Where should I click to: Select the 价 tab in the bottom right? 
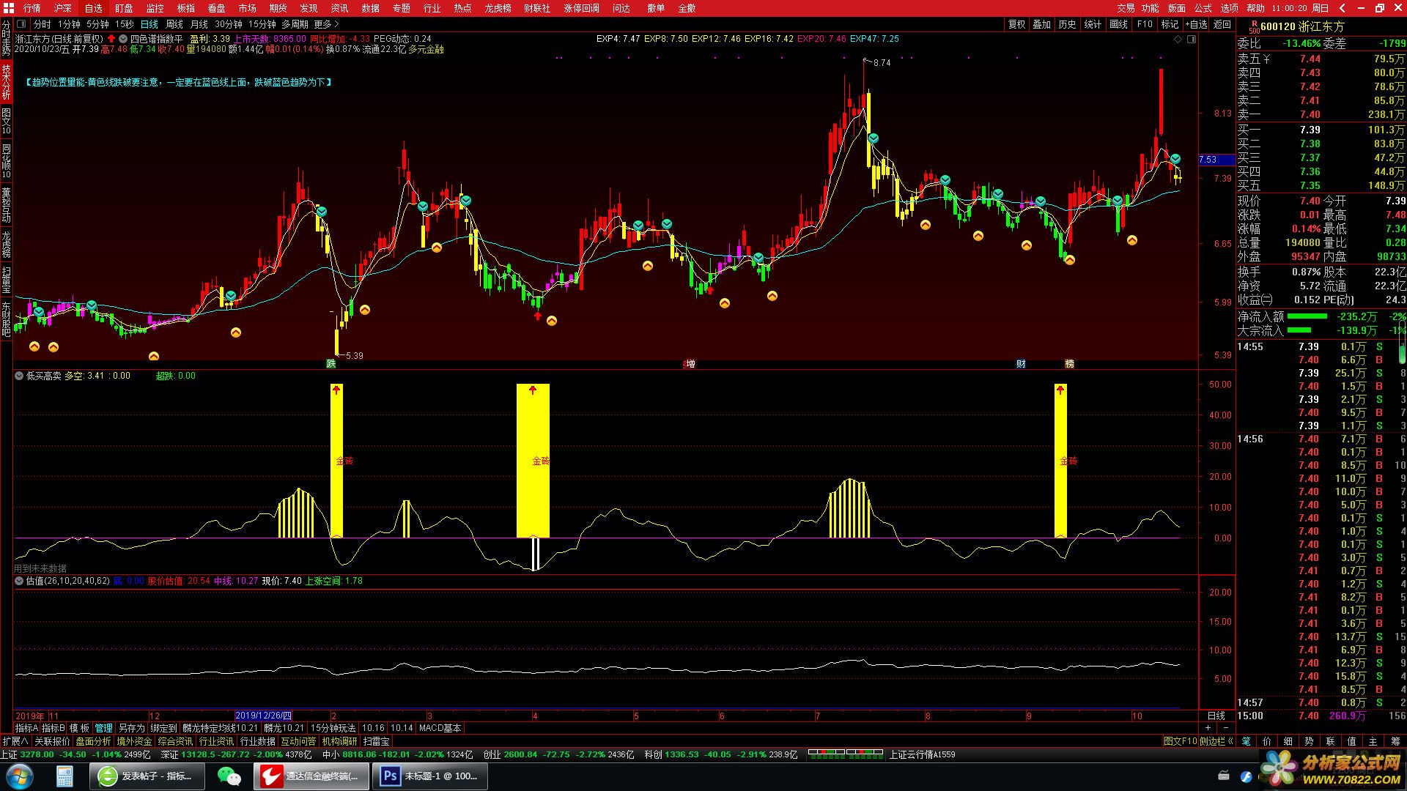[x=1267, y=741]
